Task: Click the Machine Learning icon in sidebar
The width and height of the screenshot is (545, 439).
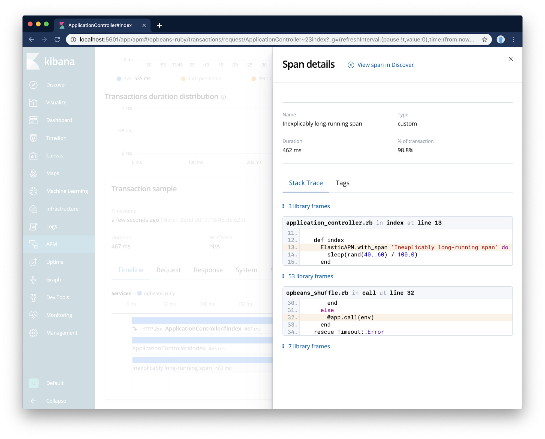Action: pyautogui.click(x=34, y=191)
